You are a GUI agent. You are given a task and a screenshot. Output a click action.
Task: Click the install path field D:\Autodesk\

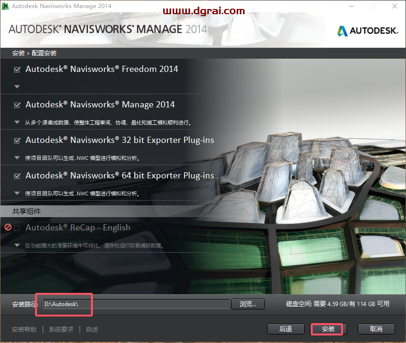(x=136, y=304)
